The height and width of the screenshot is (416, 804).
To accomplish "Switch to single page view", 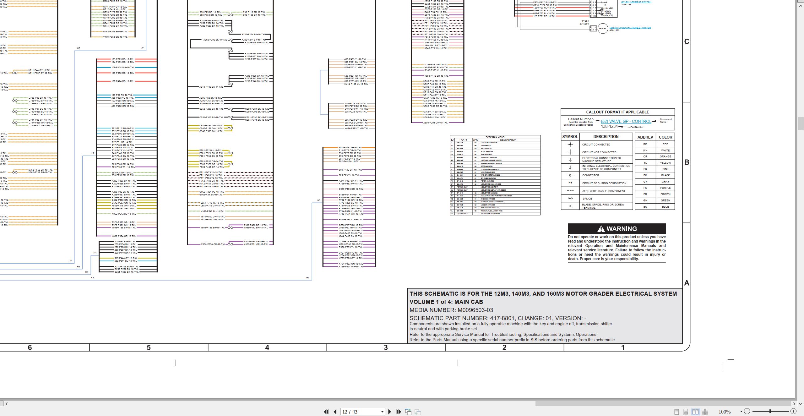I will click(x=676, y=412).
